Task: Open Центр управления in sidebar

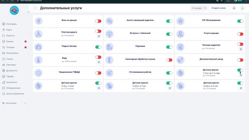Action: (x=13, y=94)
